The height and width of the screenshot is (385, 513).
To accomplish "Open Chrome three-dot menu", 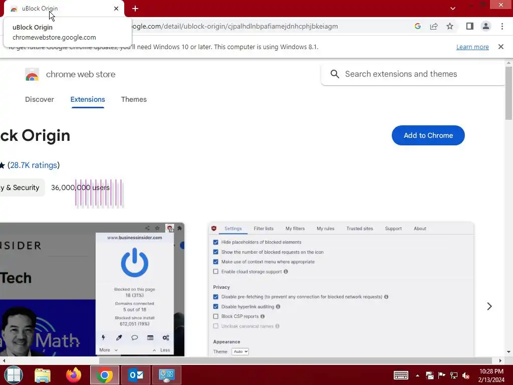I will tap(502, 26).
